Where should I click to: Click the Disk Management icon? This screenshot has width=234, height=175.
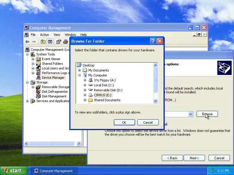point(38,96)
